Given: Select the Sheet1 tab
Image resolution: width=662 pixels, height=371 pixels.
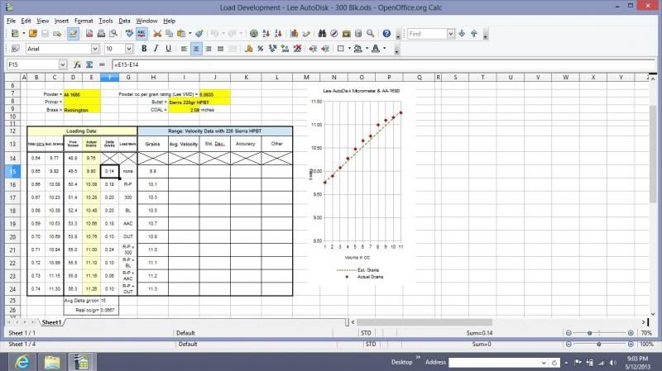Looking at the screenshot, I should click(x=51, y=322).
